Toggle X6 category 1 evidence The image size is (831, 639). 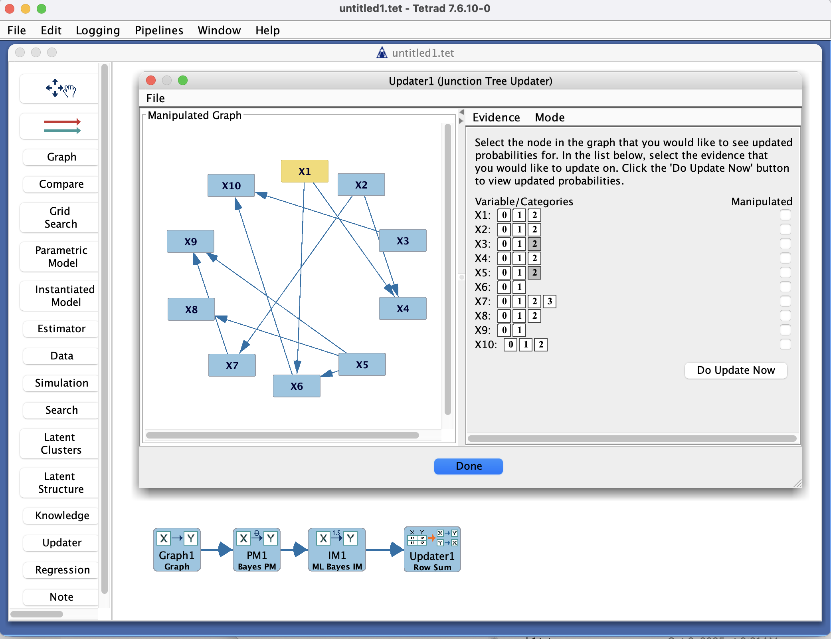519,287
